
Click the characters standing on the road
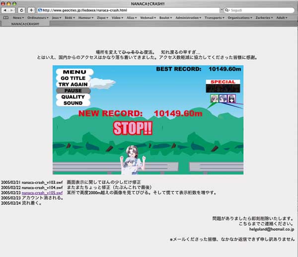(x=133, y=160)
